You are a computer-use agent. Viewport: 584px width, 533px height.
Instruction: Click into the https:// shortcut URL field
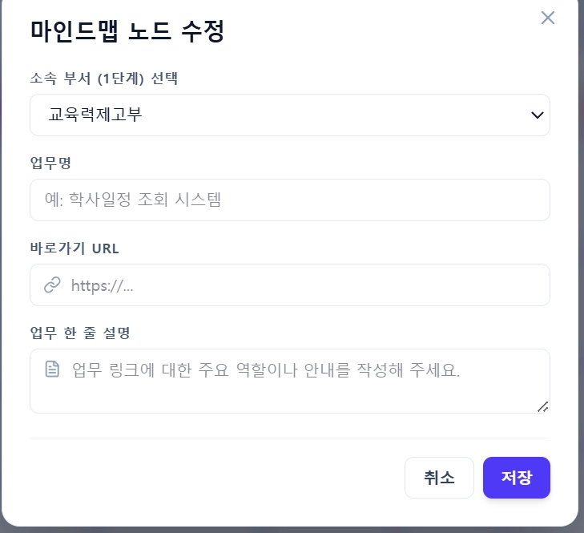tap(290, 285)
